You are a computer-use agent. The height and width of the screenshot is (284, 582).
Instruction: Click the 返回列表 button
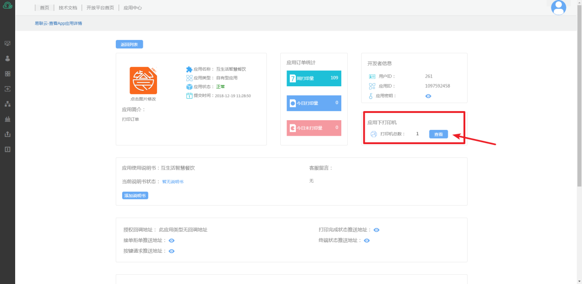[x=130, y=45]
